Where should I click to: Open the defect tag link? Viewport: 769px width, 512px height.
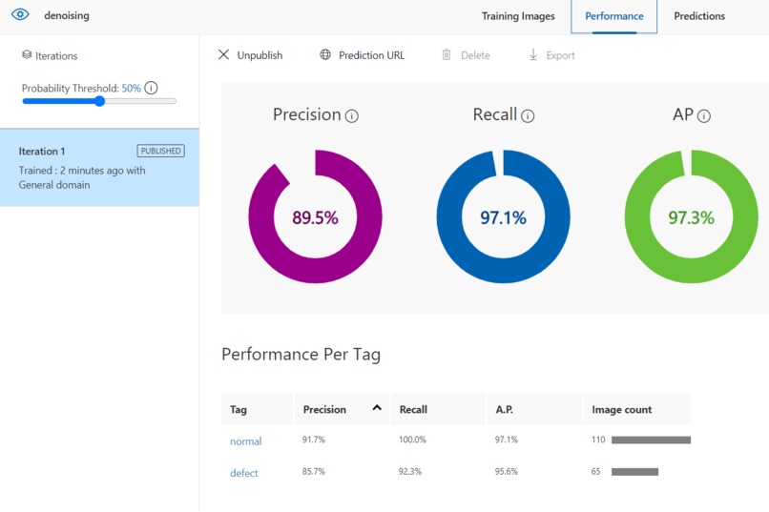(x=243, y=473)
